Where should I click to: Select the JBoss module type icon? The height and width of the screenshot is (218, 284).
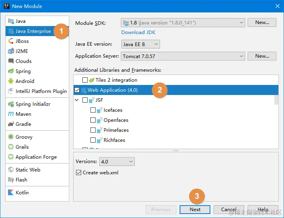click(11, 41)
